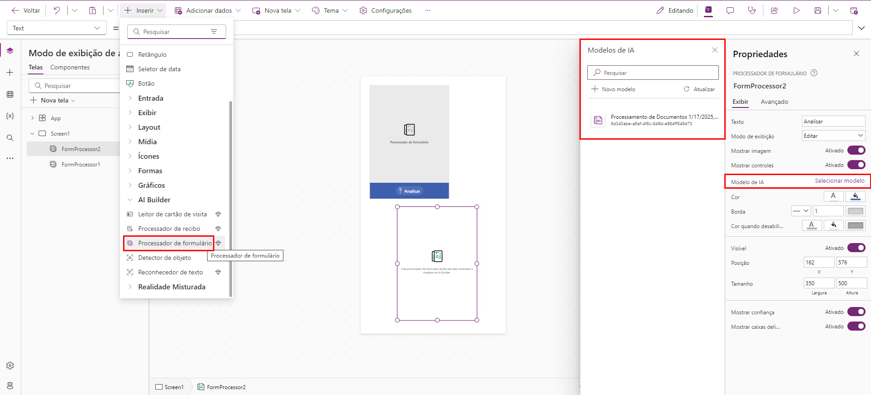
Task: Click Novo modelo button
Action: (613, 89)
